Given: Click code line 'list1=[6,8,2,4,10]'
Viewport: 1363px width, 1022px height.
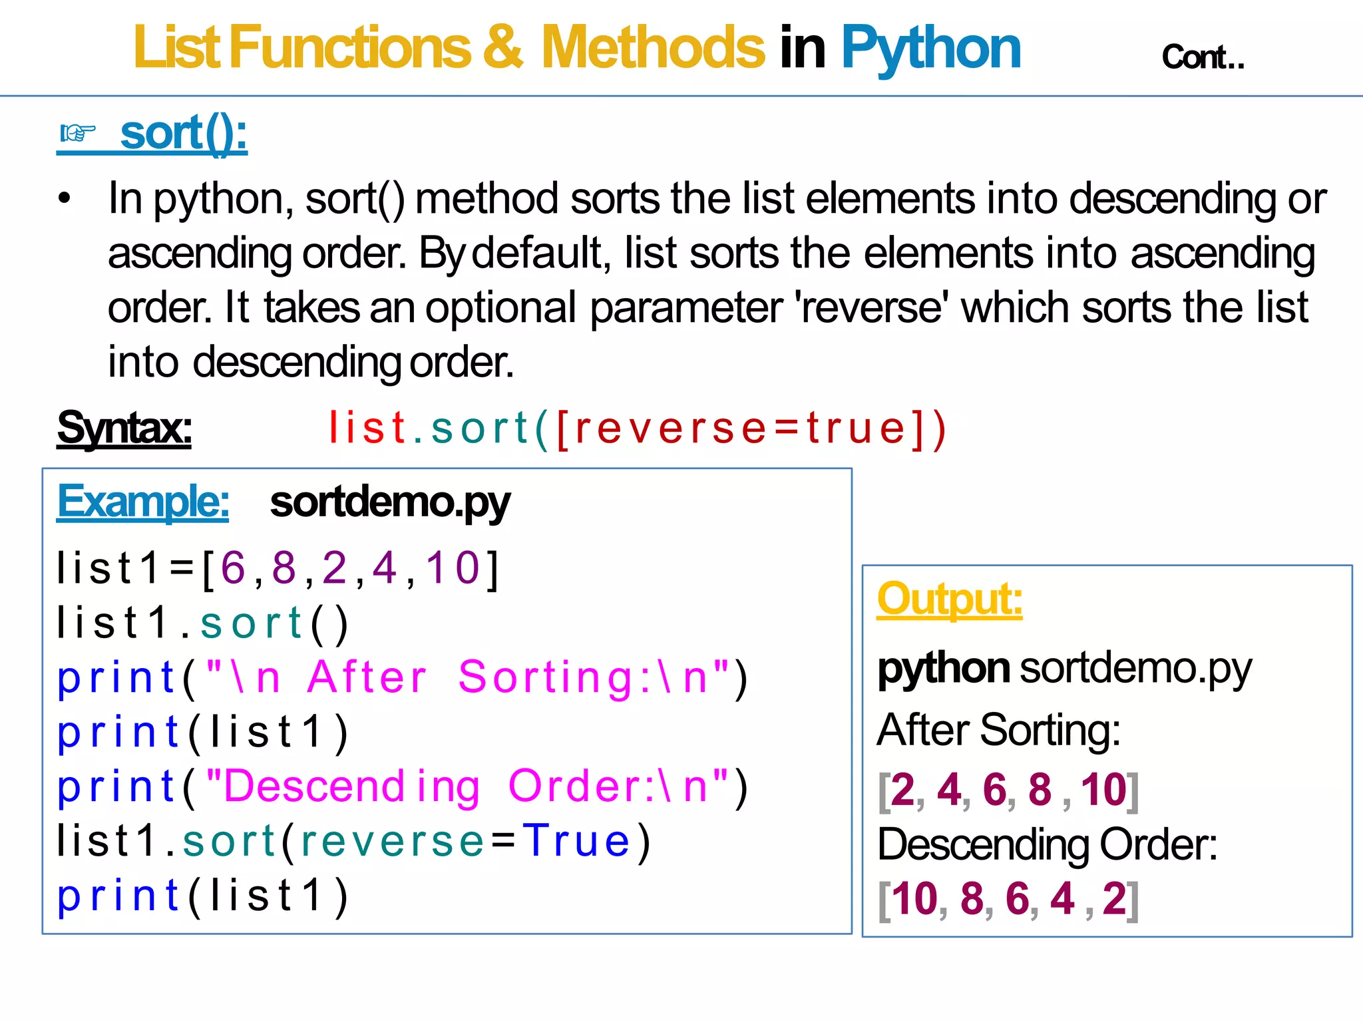Looking at the screenshot, I should pos(278,570).
